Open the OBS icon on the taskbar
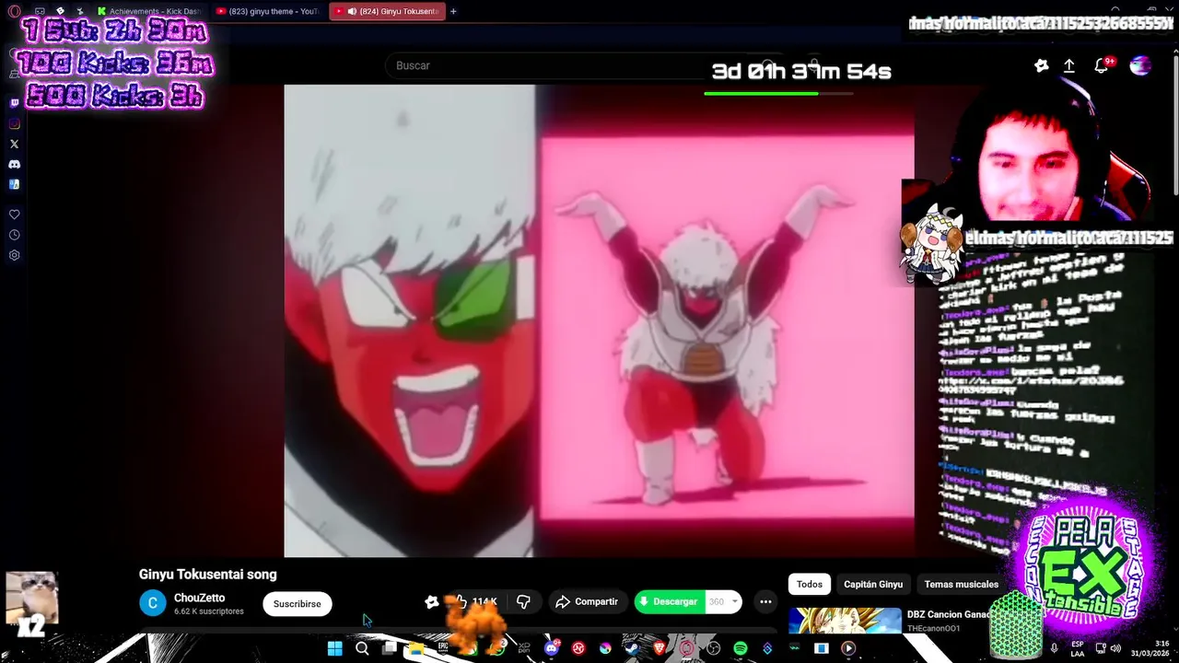This screenshot has height=663, width=1179. (x=714, y=648)
